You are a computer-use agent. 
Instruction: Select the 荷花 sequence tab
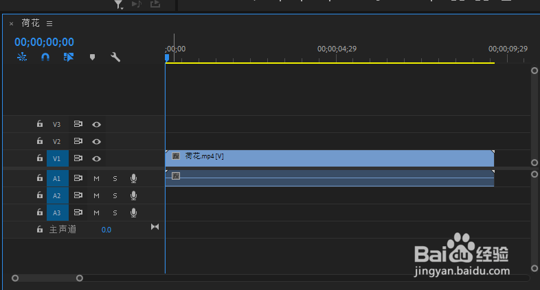point(31,23)
